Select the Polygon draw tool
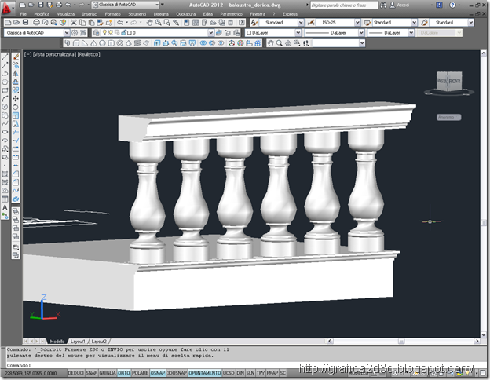The image size is (490, 380). 5,82
